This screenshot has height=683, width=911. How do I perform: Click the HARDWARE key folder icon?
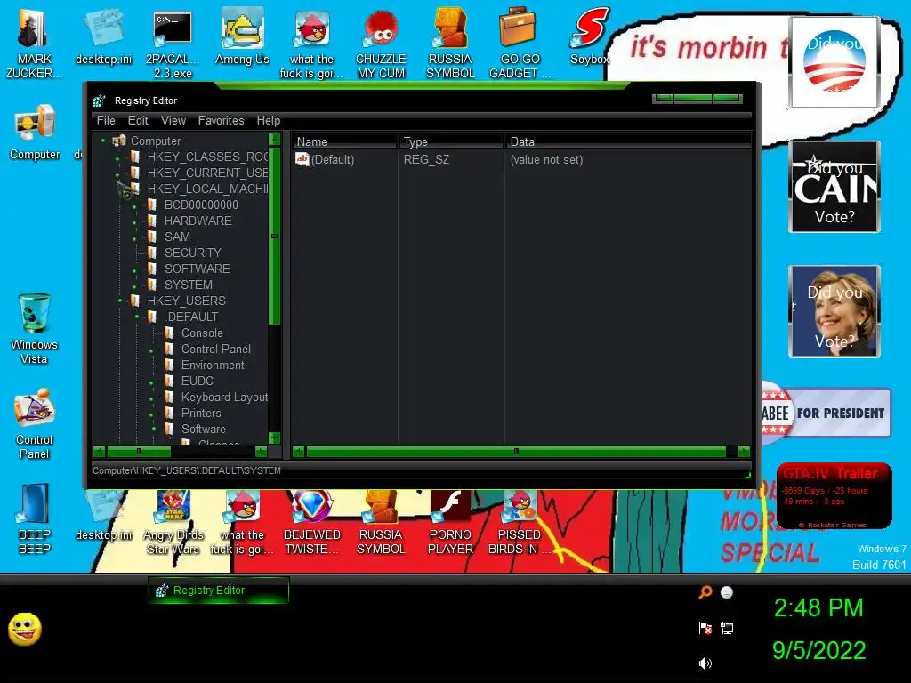(x=152, y=221)
